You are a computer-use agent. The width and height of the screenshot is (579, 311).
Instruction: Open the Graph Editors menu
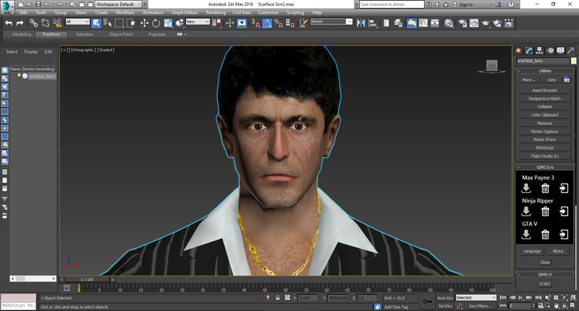185,12
